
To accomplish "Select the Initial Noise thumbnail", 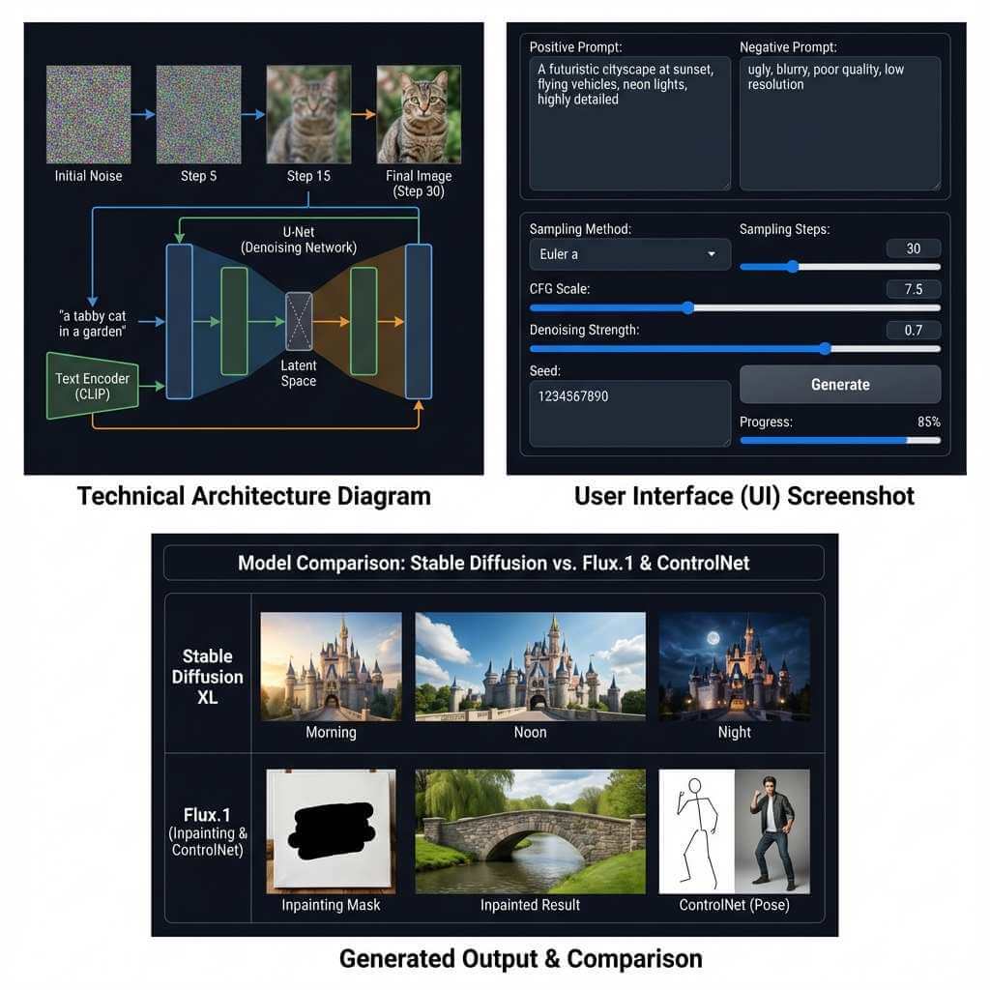I will click(x=87, y=113).
